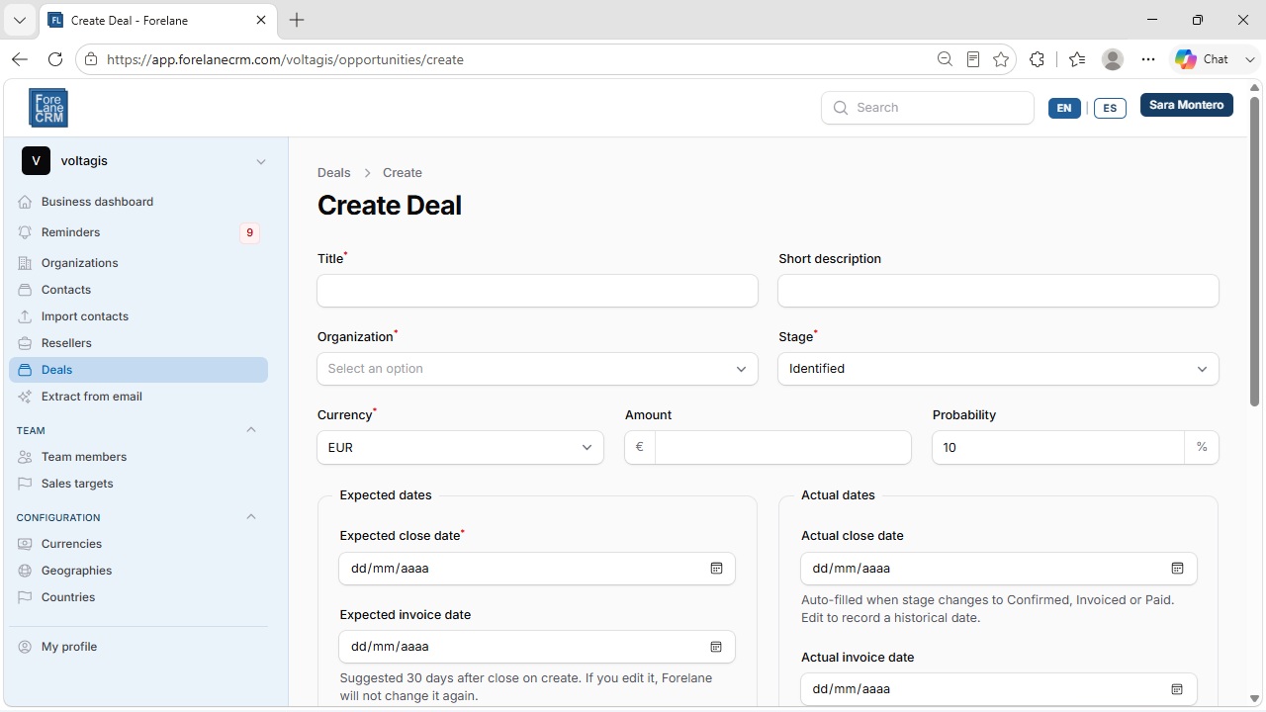This screenshot has height=712, width=1266.
Task: Click the browser refresh icon
Action: [55, 59]
